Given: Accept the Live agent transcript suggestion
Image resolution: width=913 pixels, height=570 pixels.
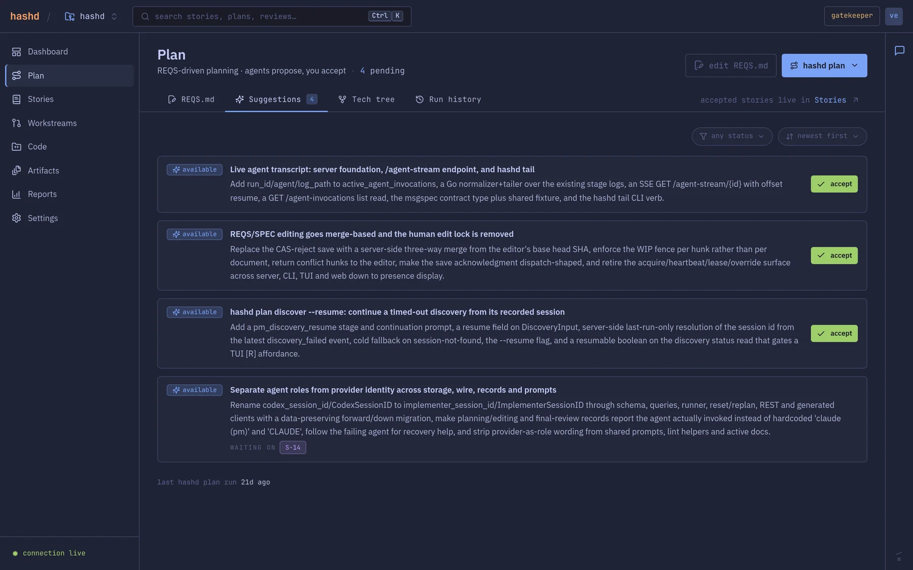Looking at the screenshot, I should (834, 184).
